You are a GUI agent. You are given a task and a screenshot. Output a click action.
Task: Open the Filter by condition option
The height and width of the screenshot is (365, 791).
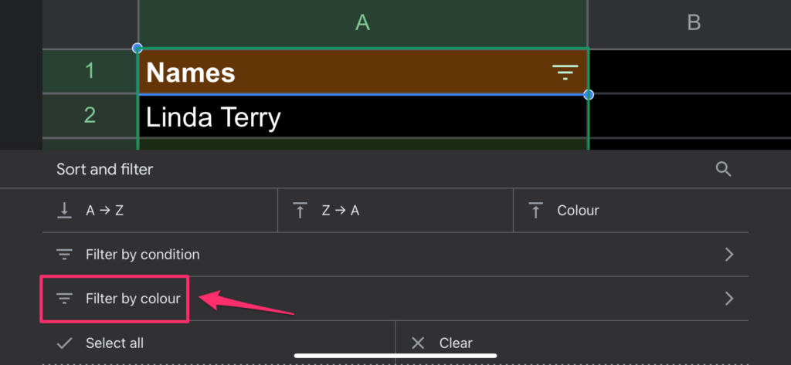pos(395,255)
